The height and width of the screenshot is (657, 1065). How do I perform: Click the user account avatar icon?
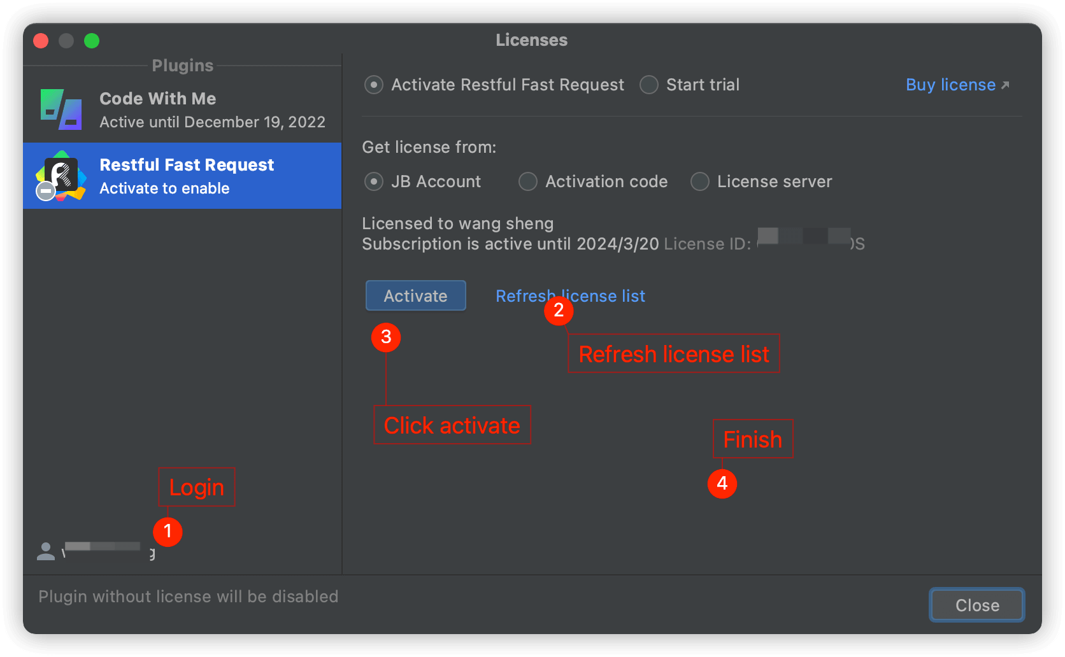[46, 551]
